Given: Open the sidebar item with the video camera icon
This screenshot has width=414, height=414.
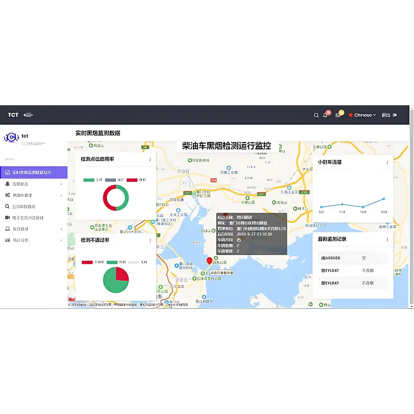Looking at the screenshot, I should [34, 218].
